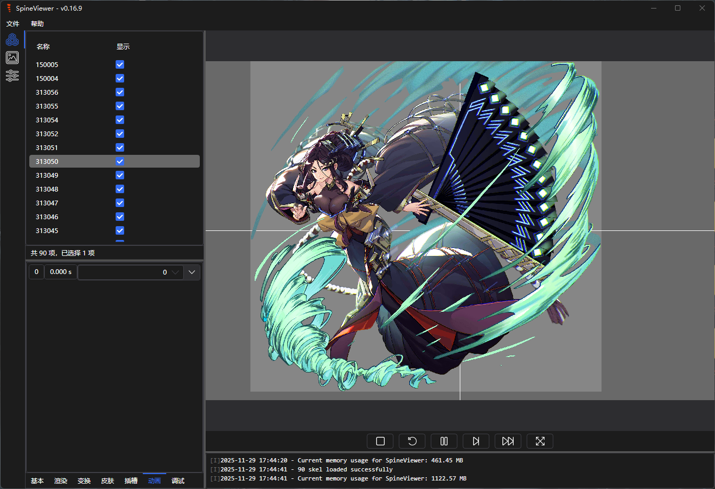Hide item 313046 via its checkbox
Viewport: 715px width, 489px height.
pyautogui.click(x=120, y=217)
